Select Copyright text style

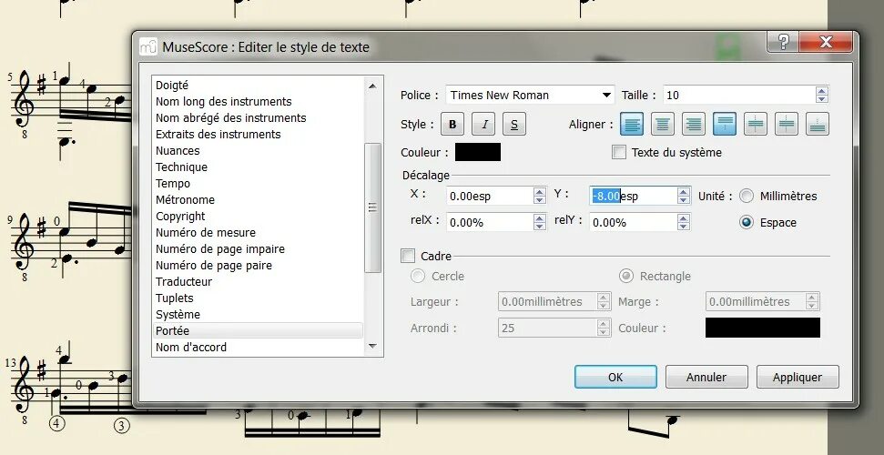click(x=259, y=216)
